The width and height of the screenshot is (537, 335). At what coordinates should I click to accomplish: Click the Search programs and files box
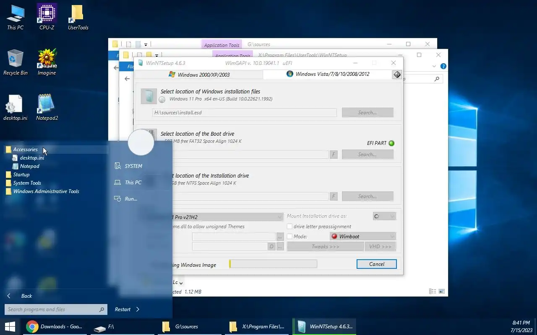point(56,309)
